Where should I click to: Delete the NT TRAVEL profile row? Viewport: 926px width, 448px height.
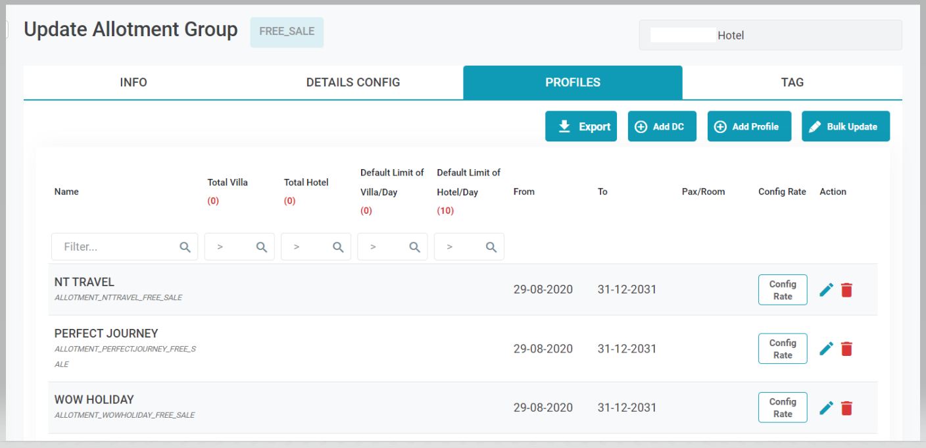(846, 289)
